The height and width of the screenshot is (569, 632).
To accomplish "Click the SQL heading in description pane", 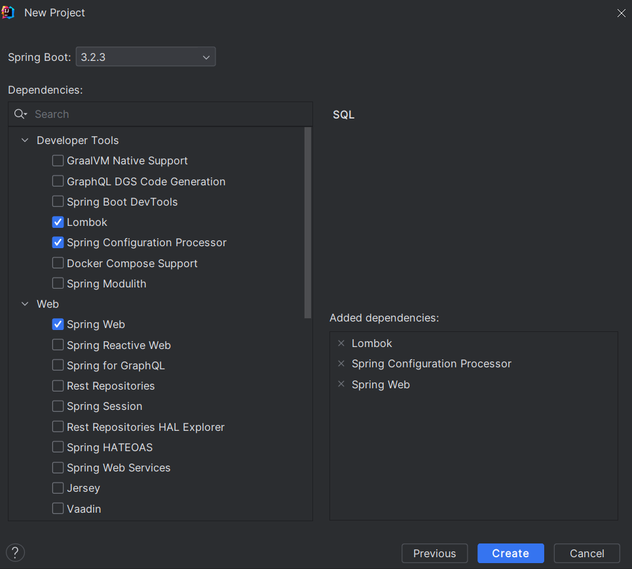I will [343, 115].
